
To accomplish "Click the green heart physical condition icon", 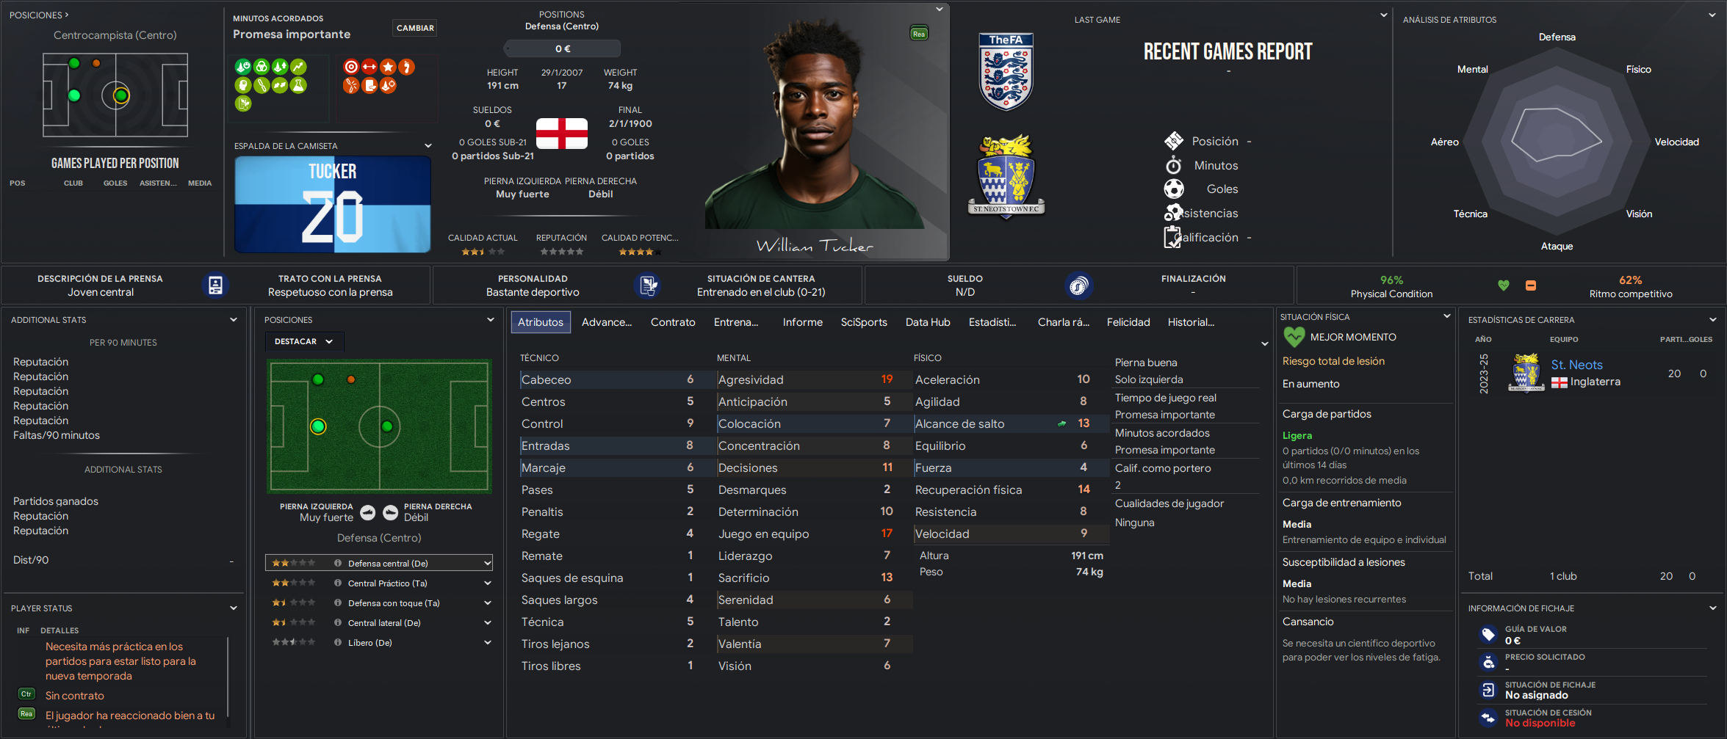I will point(1503,285).
